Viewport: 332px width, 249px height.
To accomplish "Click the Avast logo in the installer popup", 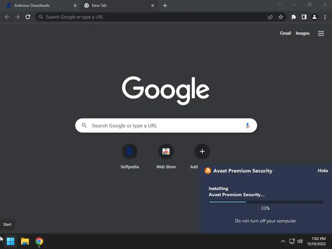I will pyautogui.click(x=208, y=171).
